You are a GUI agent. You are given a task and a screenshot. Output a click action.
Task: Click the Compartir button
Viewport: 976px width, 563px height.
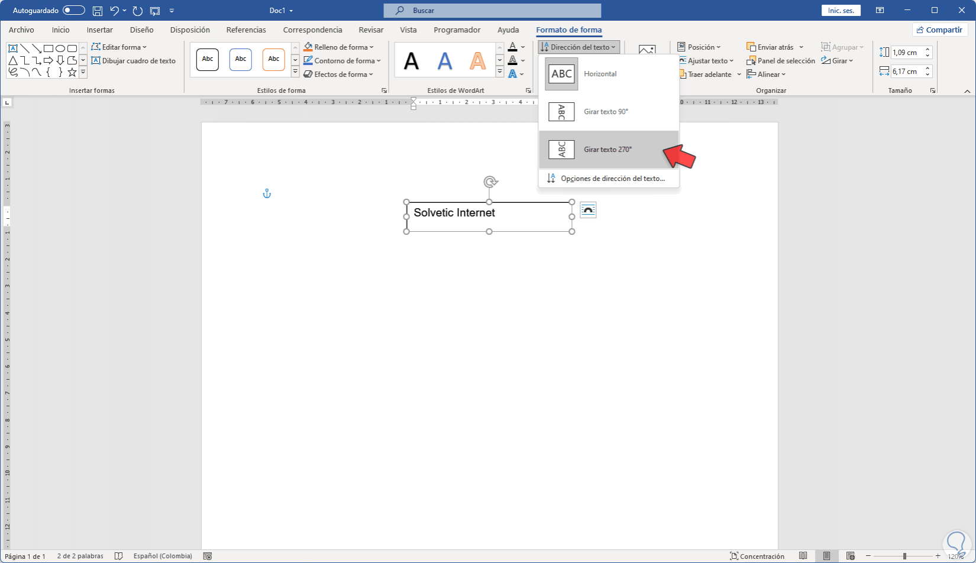[939, 30]
